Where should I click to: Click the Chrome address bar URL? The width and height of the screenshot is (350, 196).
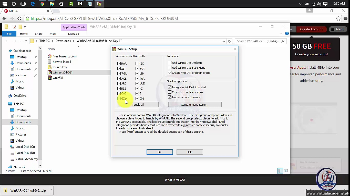(x=104, y=18)
